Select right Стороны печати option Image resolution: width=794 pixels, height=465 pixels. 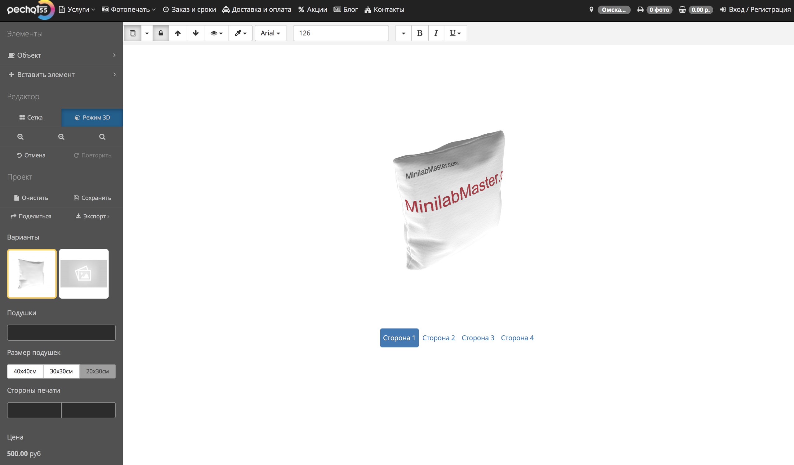point(88,410)
